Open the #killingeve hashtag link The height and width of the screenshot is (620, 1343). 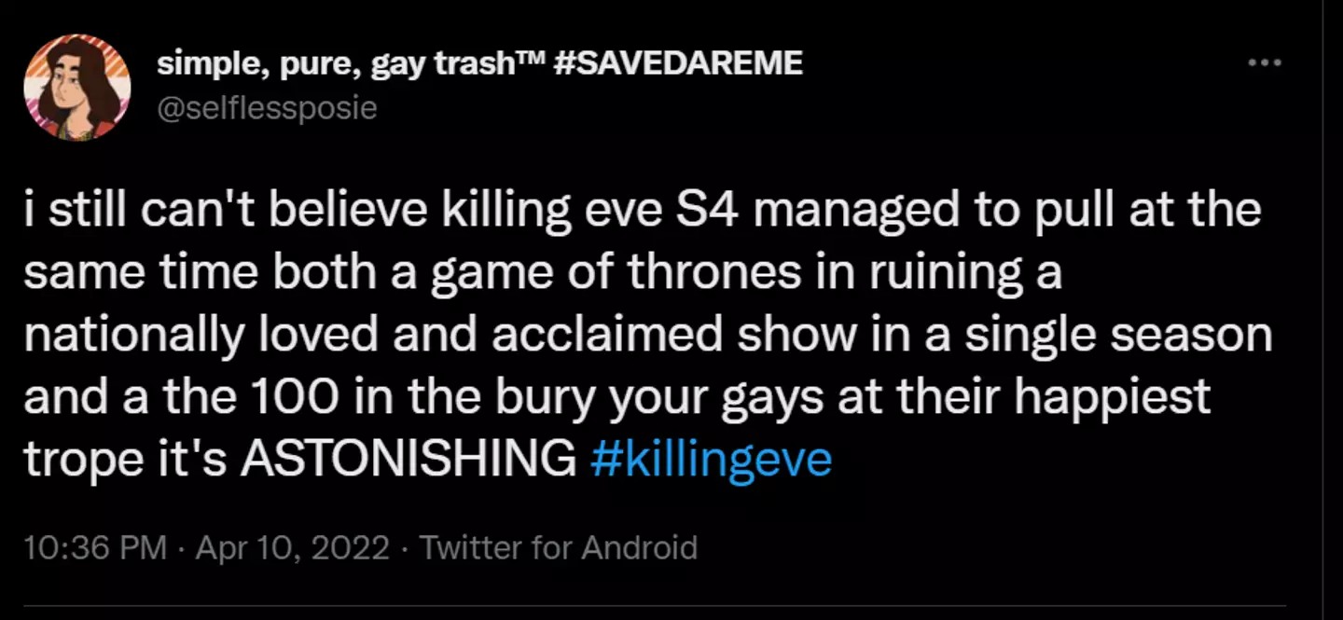point(712,460)
